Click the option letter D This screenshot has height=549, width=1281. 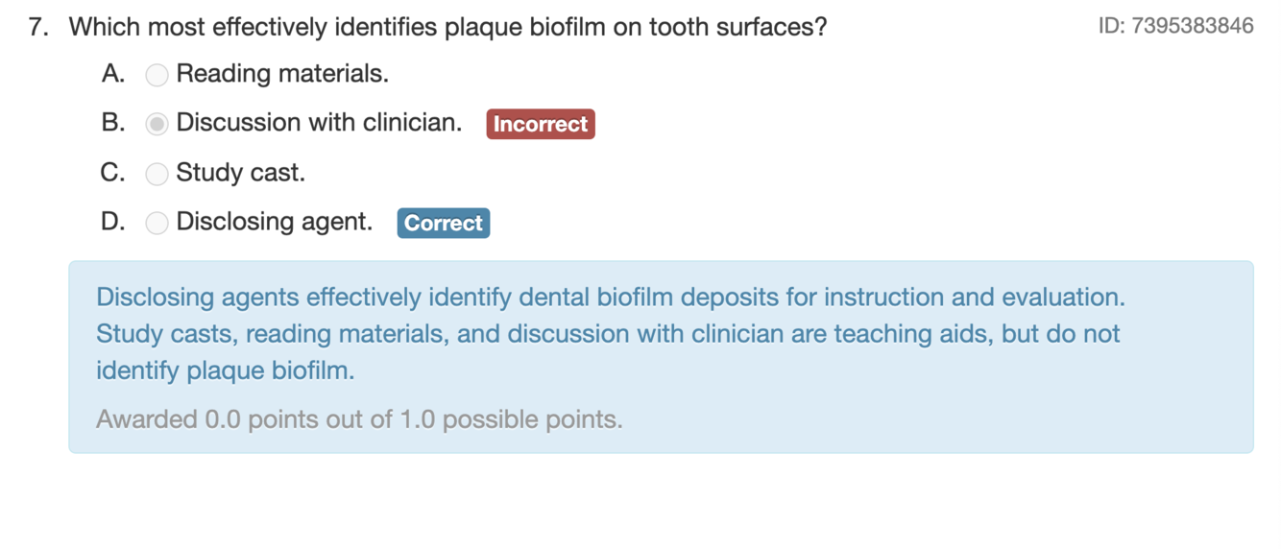[x=112, y=222]
